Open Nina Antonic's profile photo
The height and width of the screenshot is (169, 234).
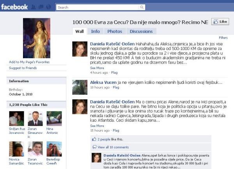[54, 119]
